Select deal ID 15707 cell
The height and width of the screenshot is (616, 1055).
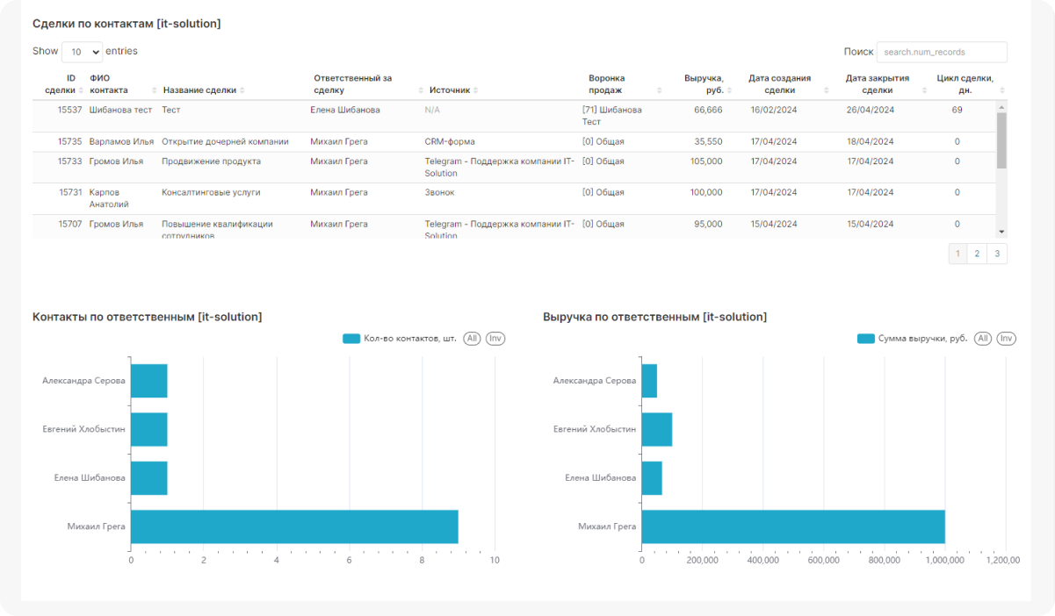[x=69, y=224]
